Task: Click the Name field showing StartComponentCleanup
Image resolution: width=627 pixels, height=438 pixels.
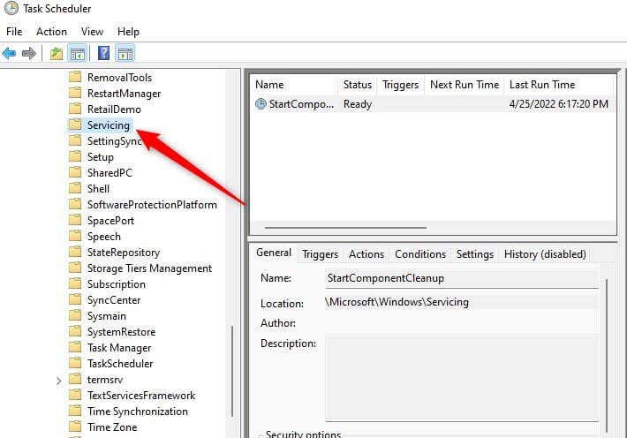Action: click(x=462, y=278)
